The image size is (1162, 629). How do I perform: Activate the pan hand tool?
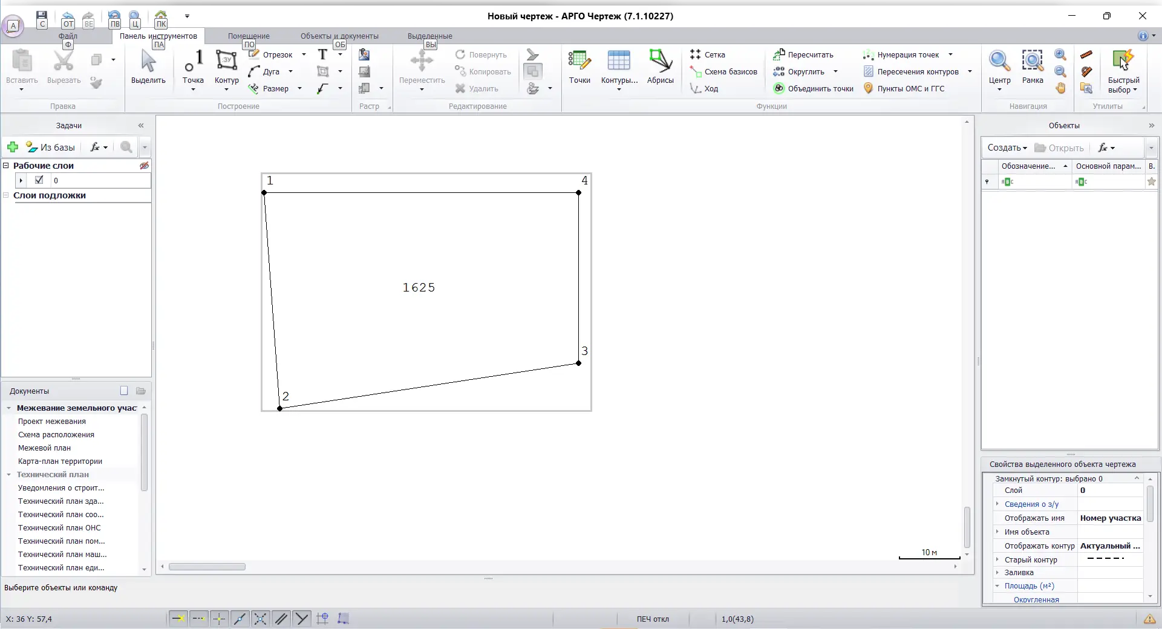[1060, 88]
